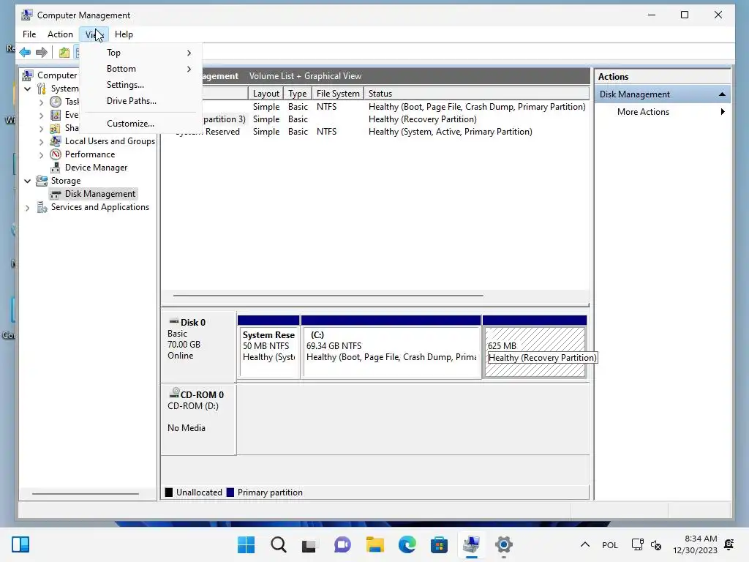Expand the More Actions submenu arrow
The image size is (749, 562).
pos(723,111)
